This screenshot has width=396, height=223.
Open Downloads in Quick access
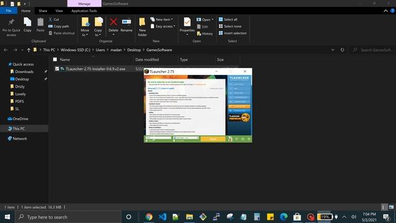24,72
